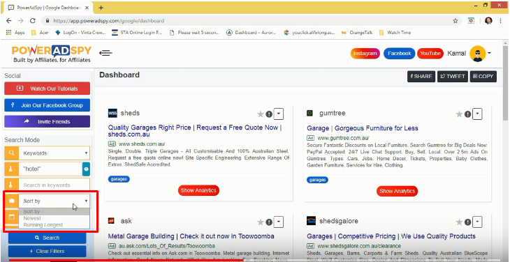The image size is (510, 262).
Task: Select Running Longest sort option
Action: [x=54, y=224]
